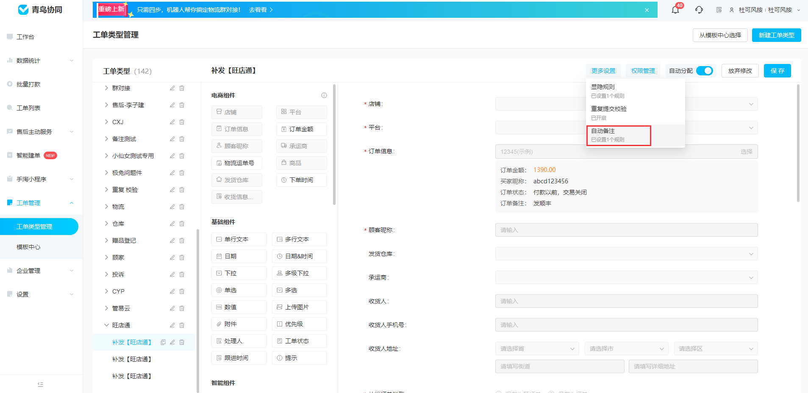Open the customer service headset icon
This screenshot has width=808, height=393.
click(699, 10)
